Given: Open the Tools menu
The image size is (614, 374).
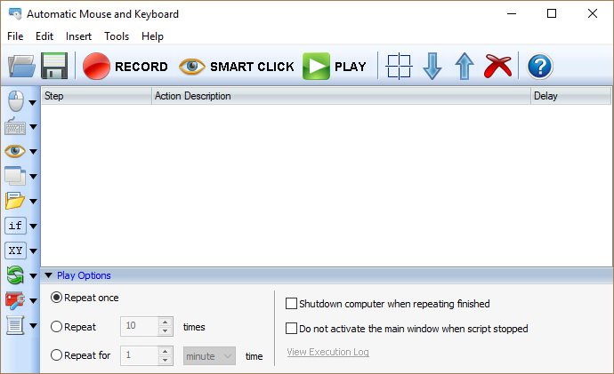Looking at the screenshot, I should pyautogui.click(x=117, y=36).
